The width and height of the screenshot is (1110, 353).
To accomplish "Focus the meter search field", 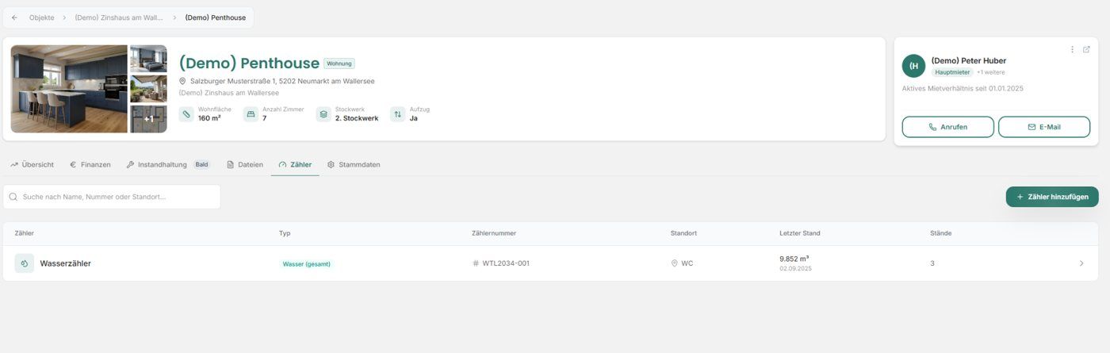I will pos(112,197).
